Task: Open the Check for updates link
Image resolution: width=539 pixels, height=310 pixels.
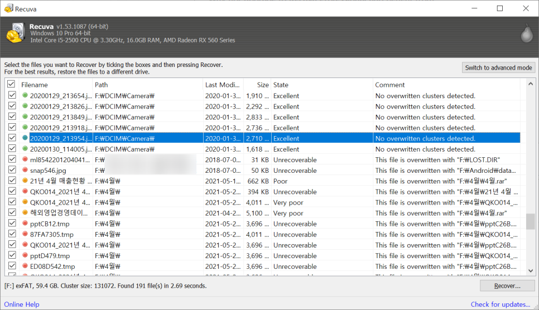Action: (x=501, y=304)
